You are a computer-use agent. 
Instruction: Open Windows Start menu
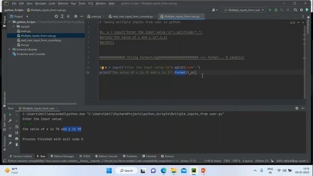(x=109, y=171)
